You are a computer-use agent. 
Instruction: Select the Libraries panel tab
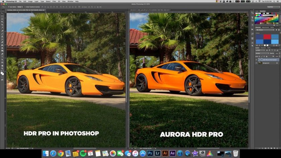(x=258, y=27)
